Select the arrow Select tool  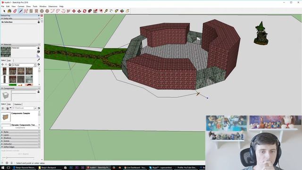pyautogui.click(x=4, y=11)
